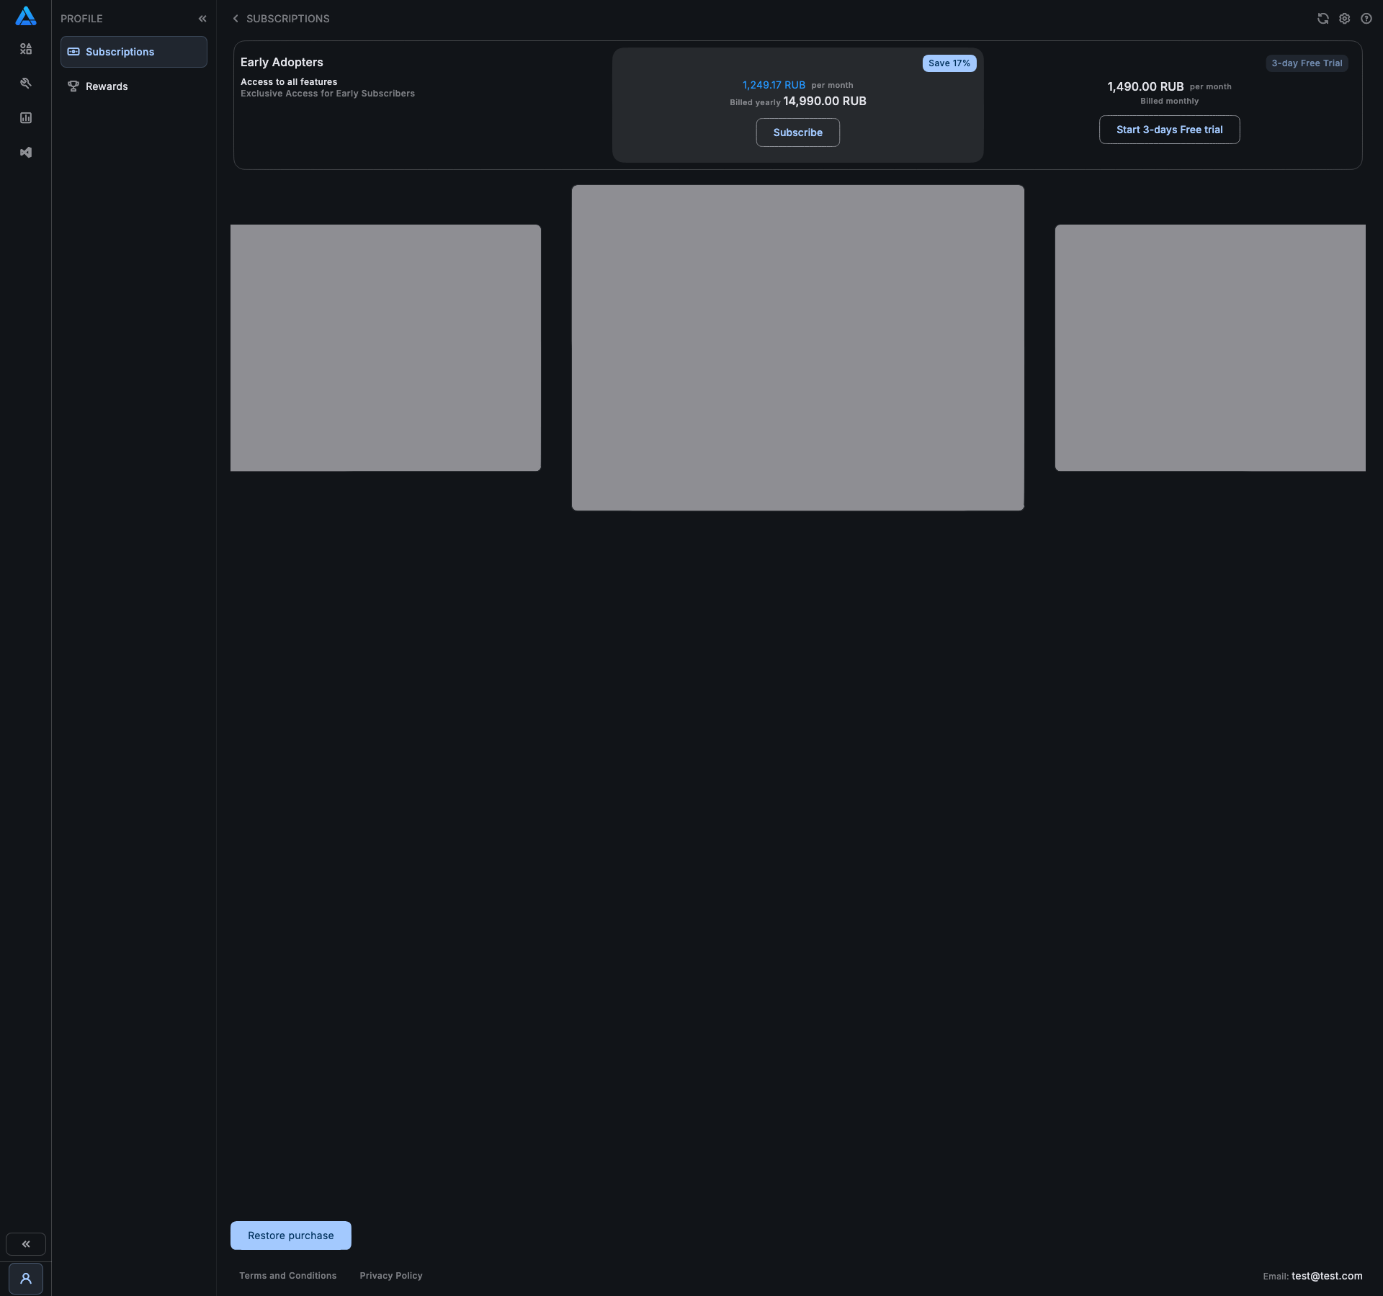Click the Subscribe button for yearly plan
The width and height of the screenshot is (1383, 1296).
pos(797,132)
